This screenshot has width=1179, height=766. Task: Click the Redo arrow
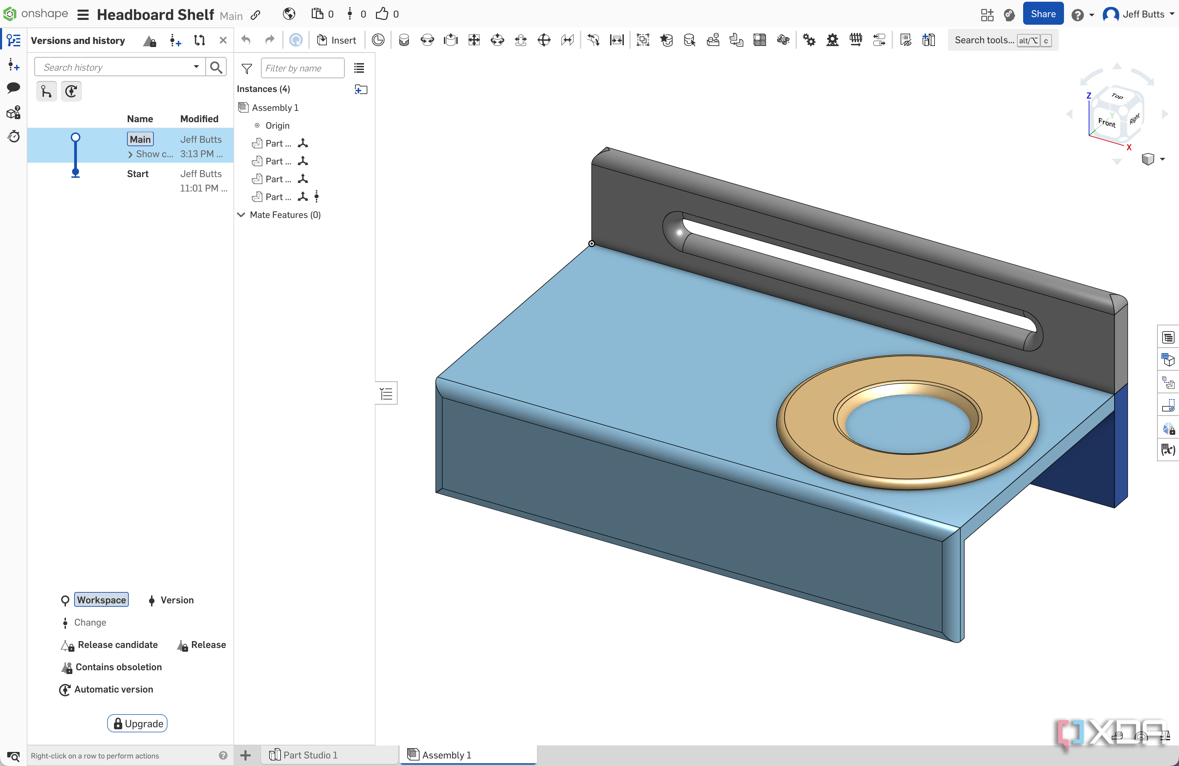pyautogui.click(x=270, y=40)
